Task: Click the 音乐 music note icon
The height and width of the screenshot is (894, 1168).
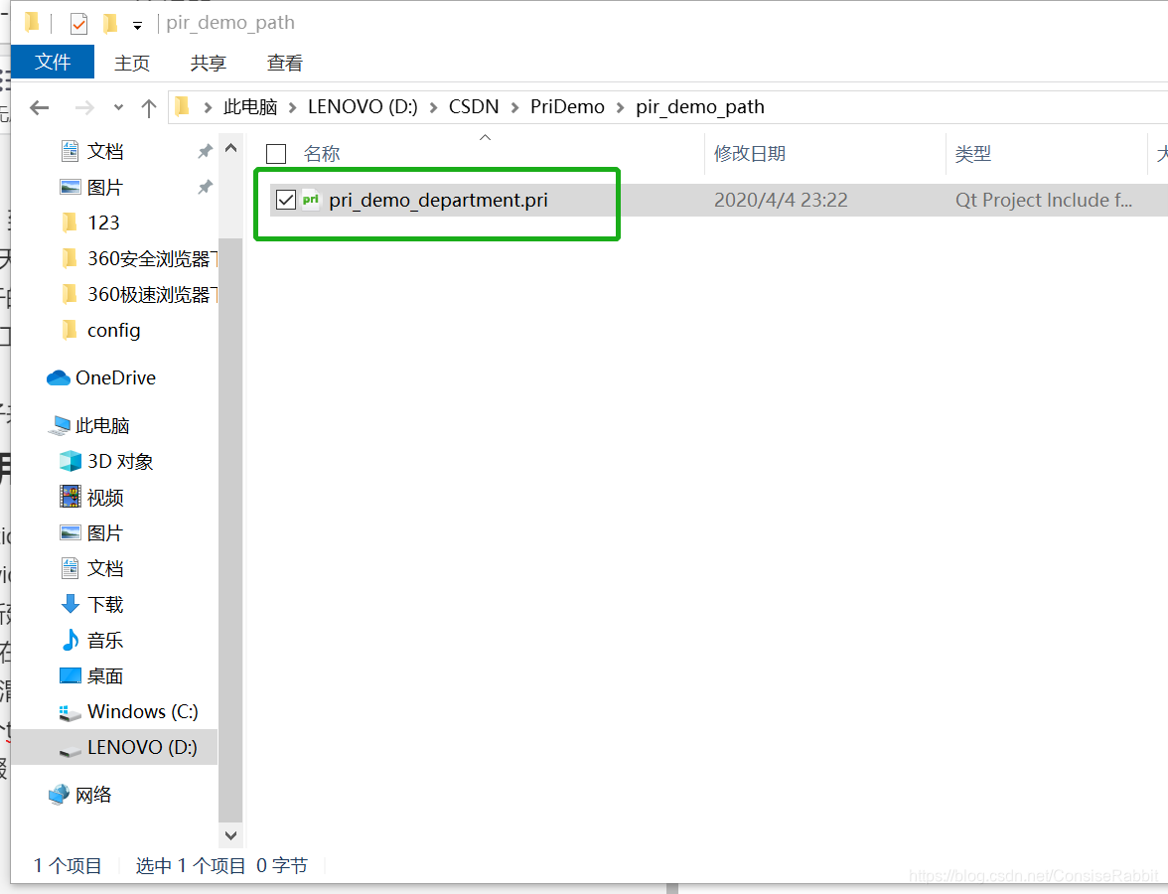Action: pos(70,640)
